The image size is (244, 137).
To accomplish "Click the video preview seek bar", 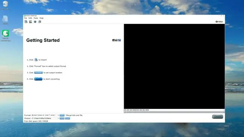I will pyautogui.click(x=174, y=112).
